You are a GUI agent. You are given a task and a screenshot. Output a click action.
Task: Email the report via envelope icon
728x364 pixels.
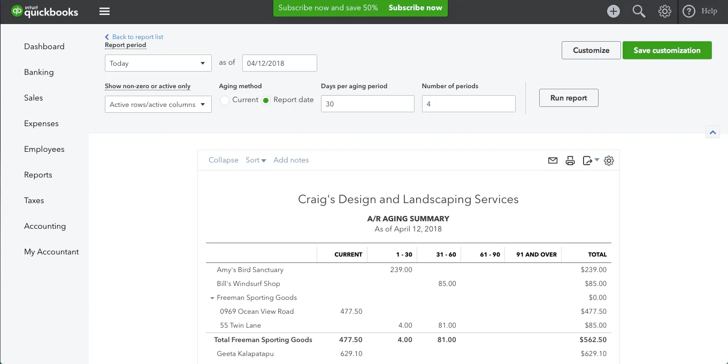coord(553,160)
